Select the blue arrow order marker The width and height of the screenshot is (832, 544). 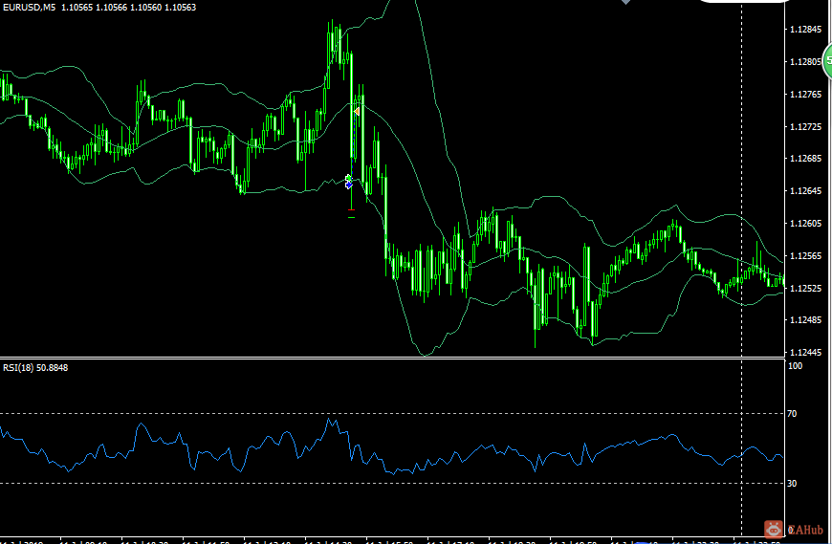349,185
